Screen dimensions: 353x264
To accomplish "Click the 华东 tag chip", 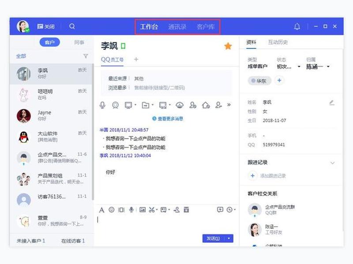I will point(259,81).
